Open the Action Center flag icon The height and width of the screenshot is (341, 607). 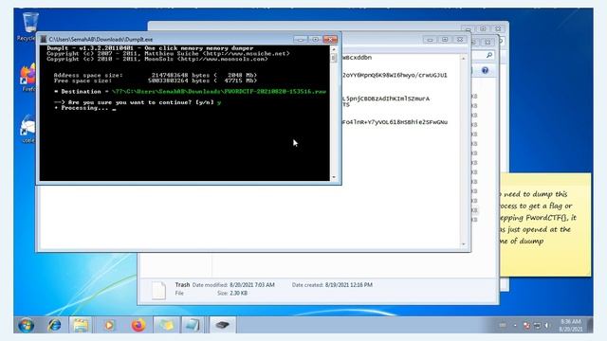[526, 326]
